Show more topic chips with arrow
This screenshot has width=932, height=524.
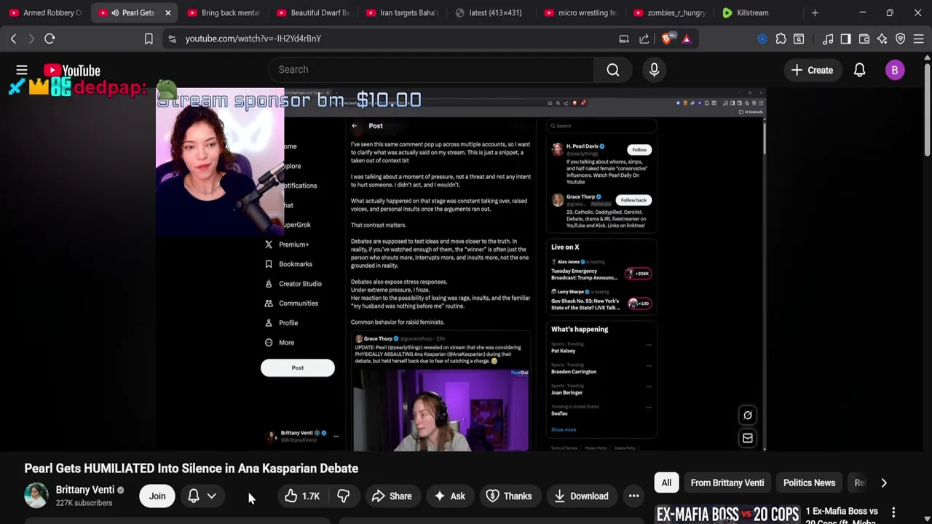tap(884, 483)
